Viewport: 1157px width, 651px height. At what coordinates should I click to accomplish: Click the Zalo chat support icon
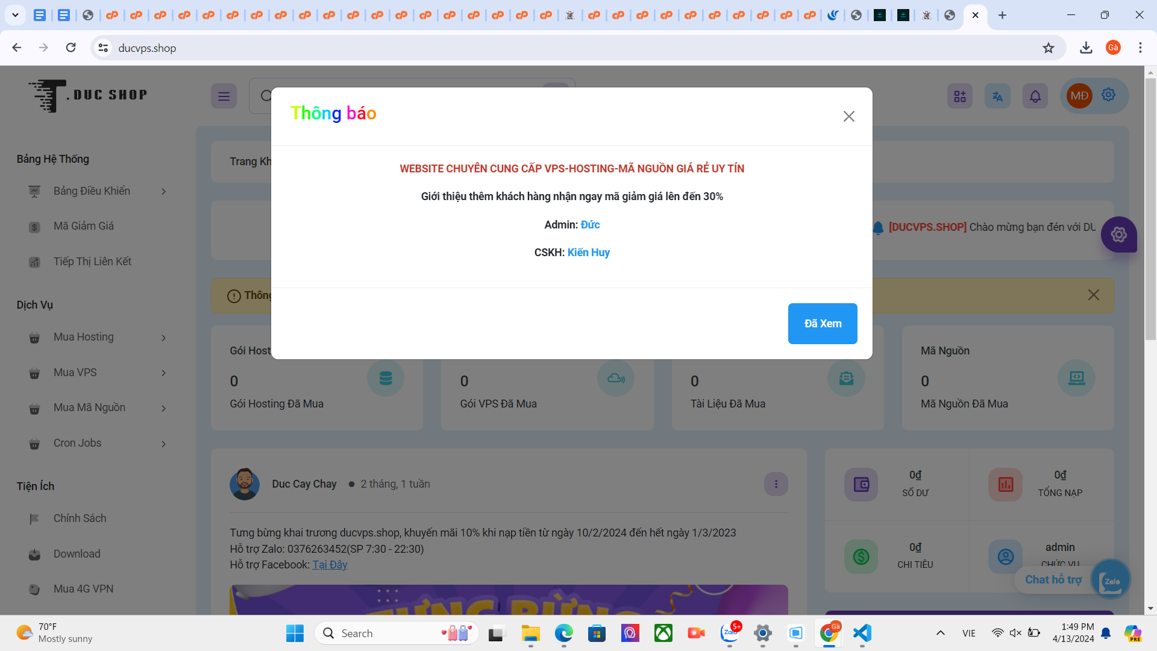pyautogui.click(x=1110, y=580)
